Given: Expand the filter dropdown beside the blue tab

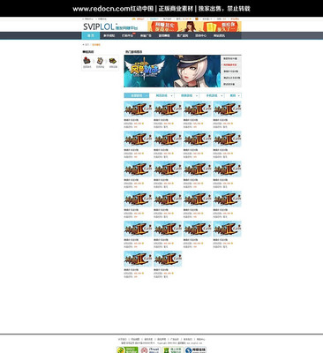Looking at the screenshot, I should [161, 95].
